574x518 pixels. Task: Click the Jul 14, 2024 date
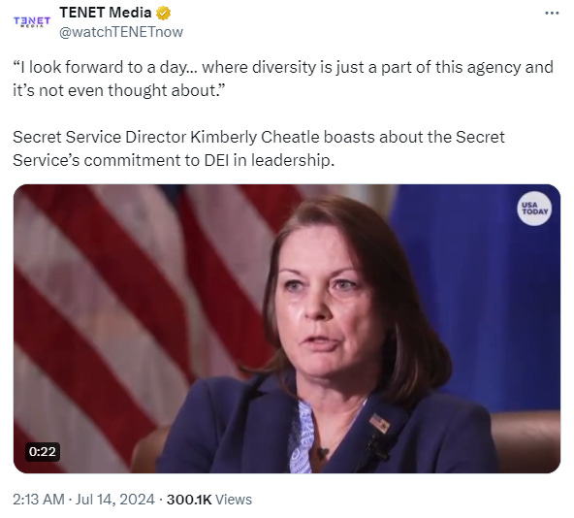pos(115,500)
